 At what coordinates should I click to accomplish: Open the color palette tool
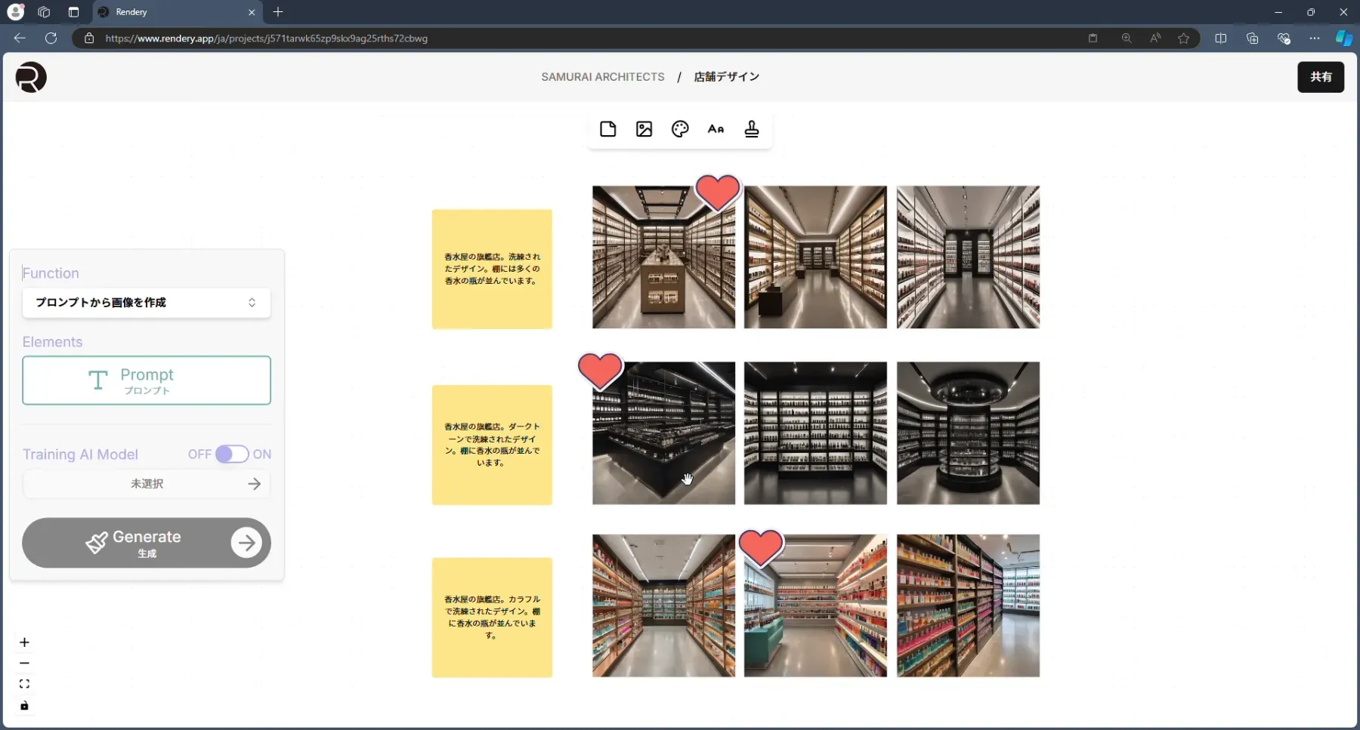pyautogui.click(x=680, y=129)
